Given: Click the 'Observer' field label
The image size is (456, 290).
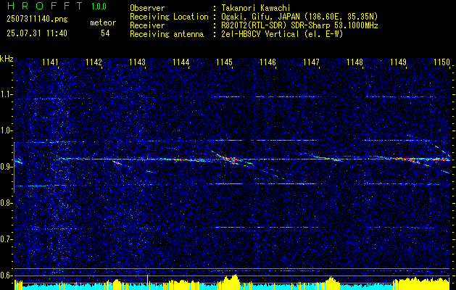Looking at the screenshot, I should coord(147,8).
